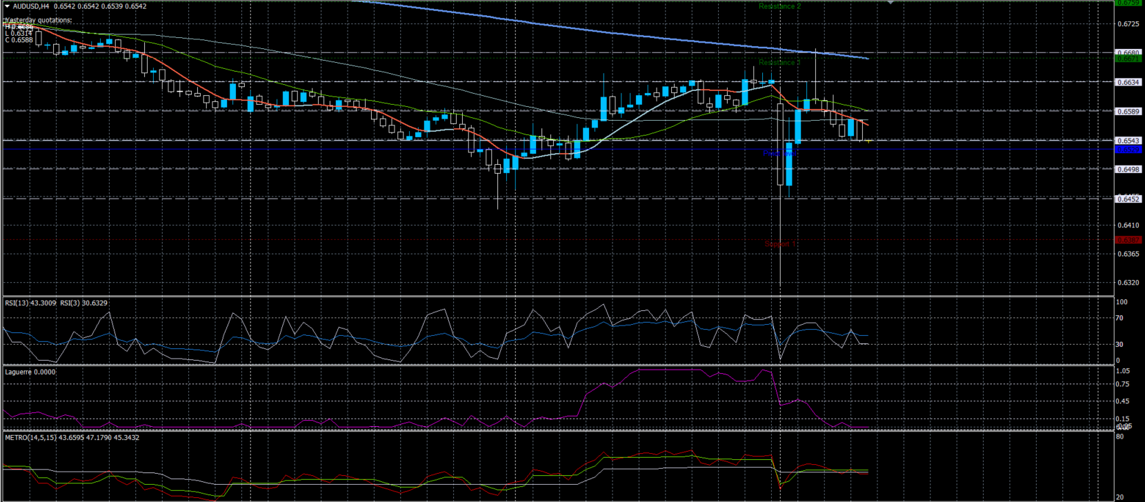This screenshot has width=1145, height=502.
Task: Click the 0.6410 price scale value
Action: click(1128, 225)
